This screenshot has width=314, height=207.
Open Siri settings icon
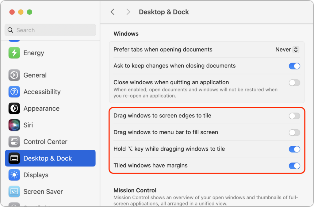pyautogui.click(x=14, y=125)
